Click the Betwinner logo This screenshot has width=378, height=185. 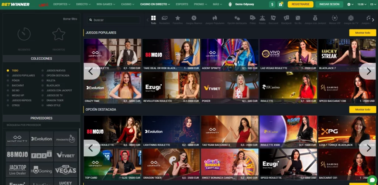[16, 4]
